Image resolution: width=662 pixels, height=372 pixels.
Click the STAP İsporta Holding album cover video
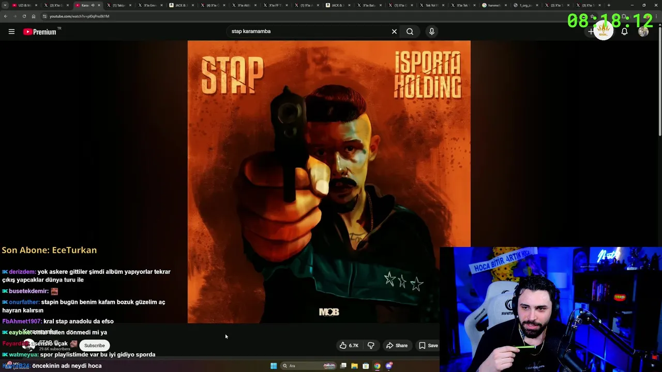point(329,182)
